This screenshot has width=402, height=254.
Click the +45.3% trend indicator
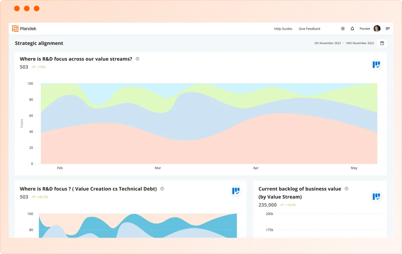tap(40, 197)
